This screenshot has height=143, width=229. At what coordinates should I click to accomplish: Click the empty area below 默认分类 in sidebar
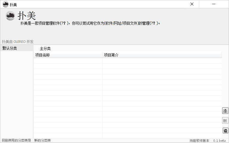(x=16, y=95)
